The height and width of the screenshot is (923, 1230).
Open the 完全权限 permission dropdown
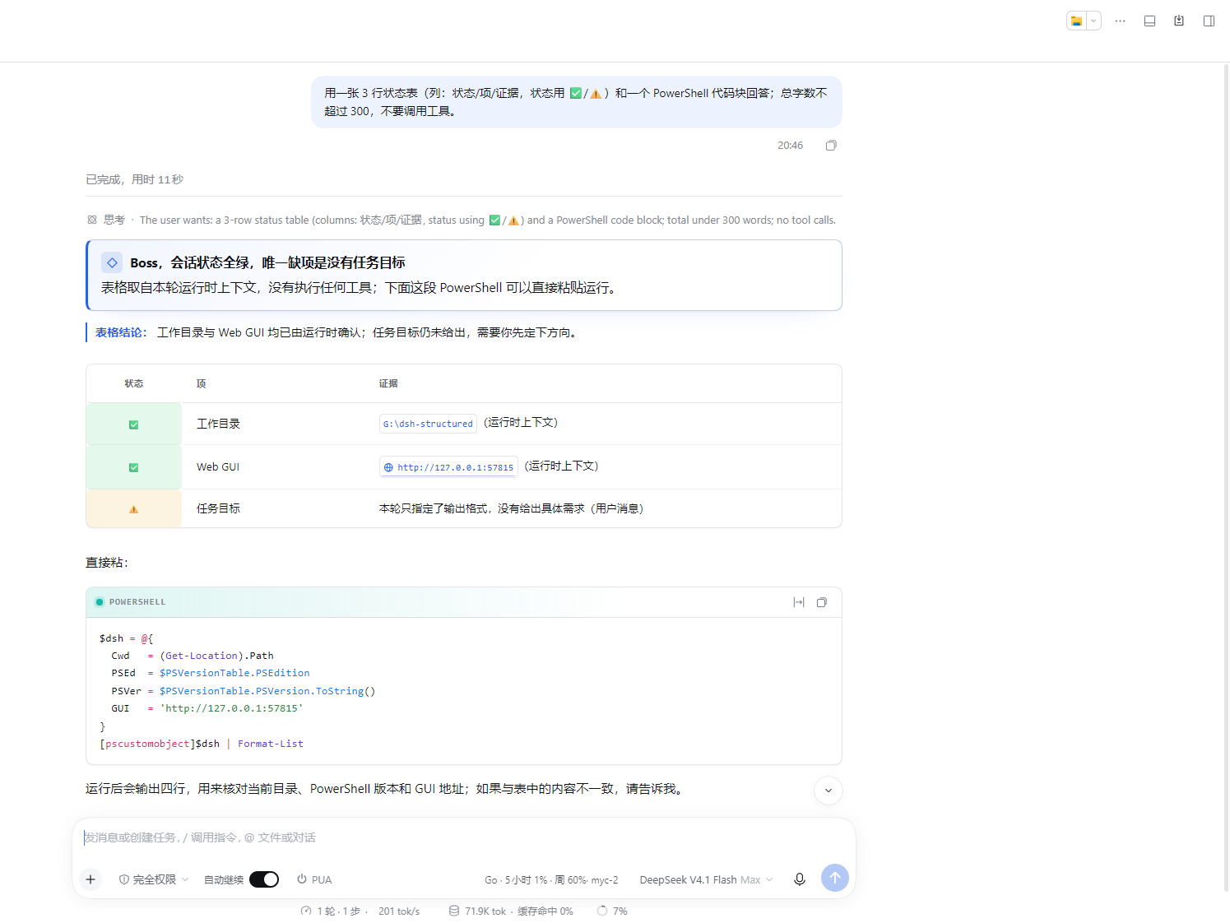point(154,879)
